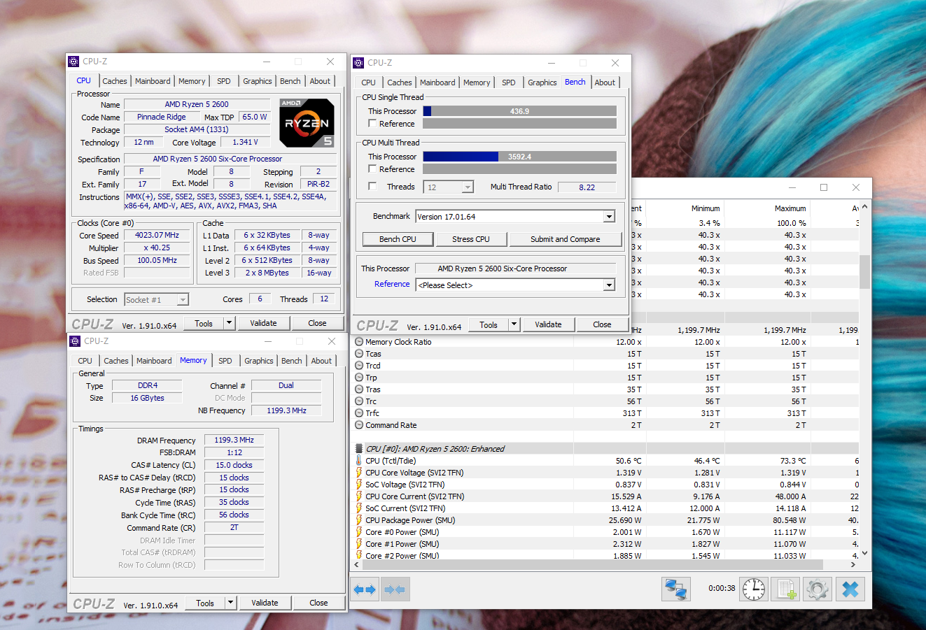The width and height of the screenshot is (926, 630).
Task: Start logging with the sheet-plus icon
Action: 786,589
